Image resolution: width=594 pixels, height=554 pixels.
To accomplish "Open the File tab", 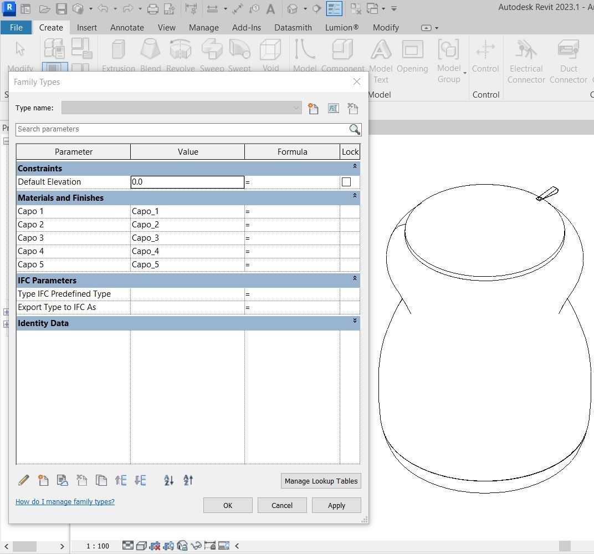I will (16, 28).
